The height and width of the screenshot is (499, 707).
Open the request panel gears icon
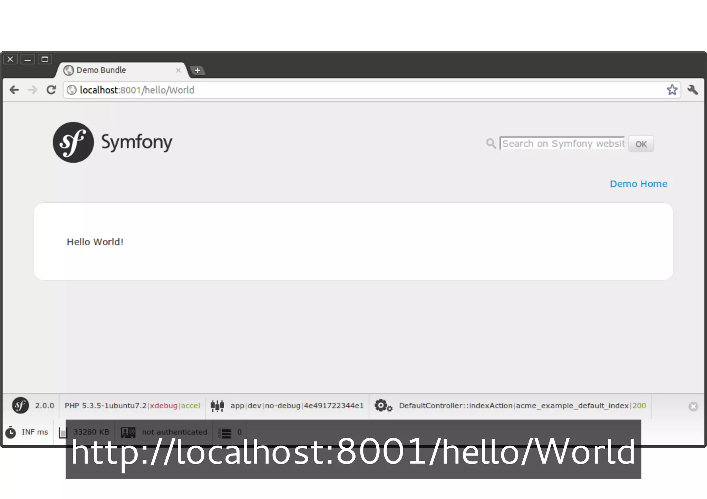[x=383, y=406]
